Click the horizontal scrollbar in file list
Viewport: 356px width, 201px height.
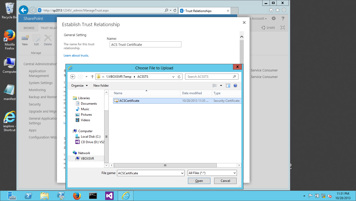pos(165,165)
